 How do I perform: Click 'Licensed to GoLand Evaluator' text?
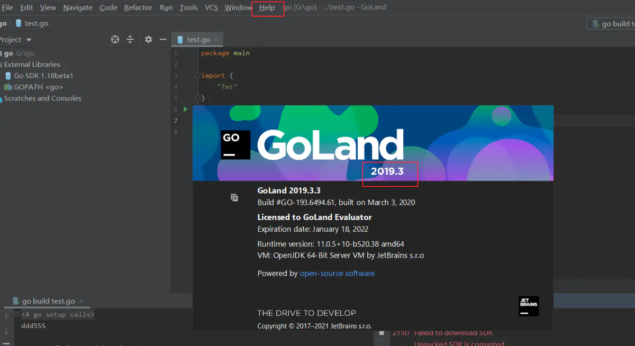[x=314, y=217]
